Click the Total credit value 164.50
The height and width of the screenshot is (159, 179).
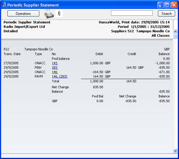(x=131, y=81)
